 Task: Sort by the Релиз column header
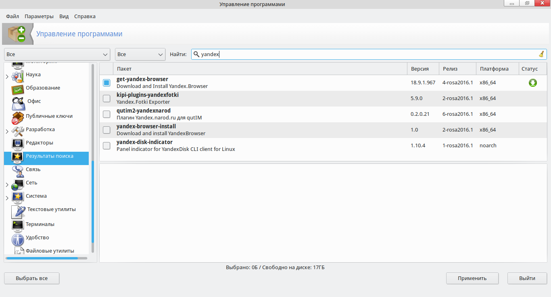457,69
